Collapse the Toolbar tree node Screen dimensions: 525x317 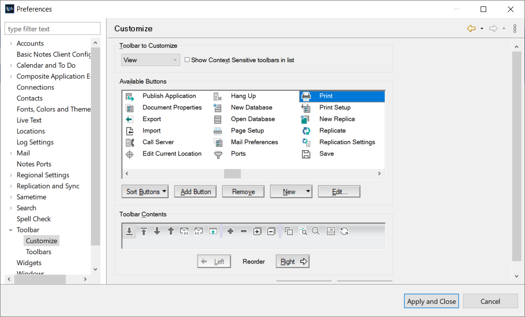pos(11,230)
